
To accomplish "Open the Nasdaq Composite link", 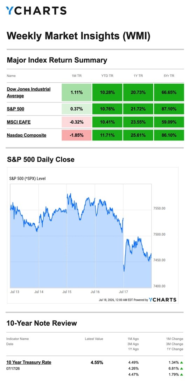I will coord(27,135).
